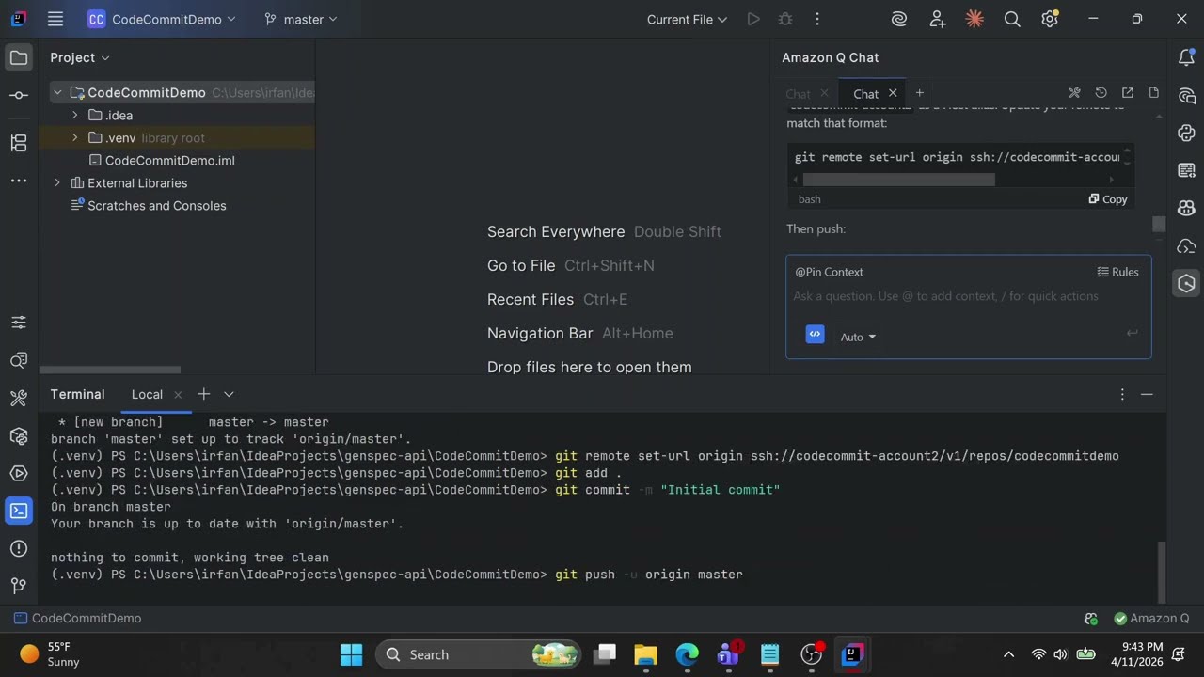1204x677 pixels.
Task: Click the code snippet horizontal scrollbar
Action: point(898,179)
